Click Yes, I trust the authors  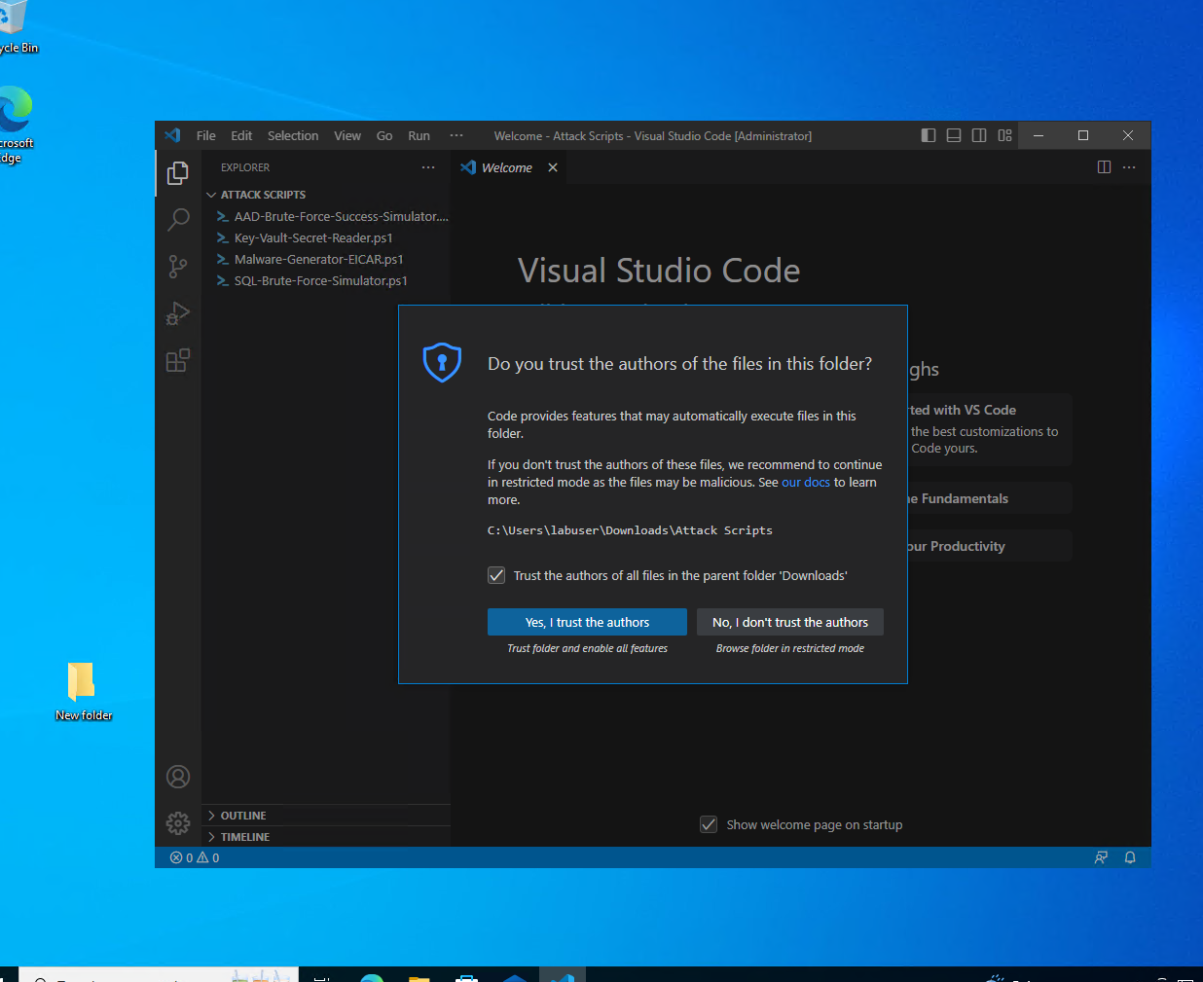[587, 622]
